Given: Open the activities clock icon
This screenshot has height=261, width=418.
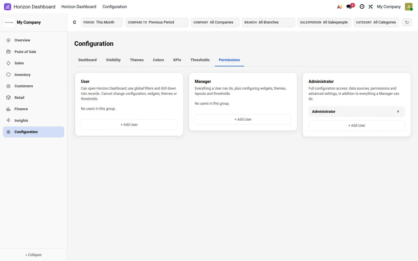Looking at the screenshot, I should click(x=362, y=7).
